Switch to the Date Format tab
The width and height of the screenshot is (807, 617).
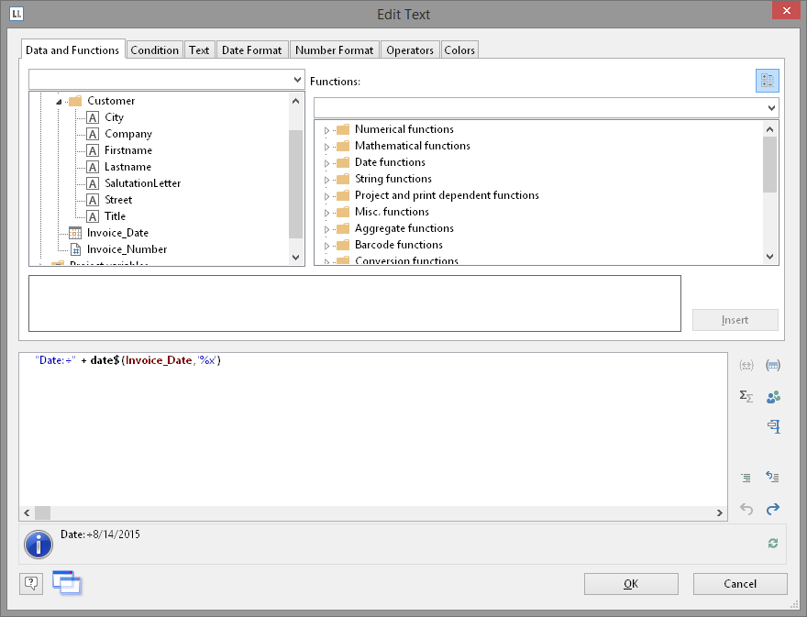point(253,50)
